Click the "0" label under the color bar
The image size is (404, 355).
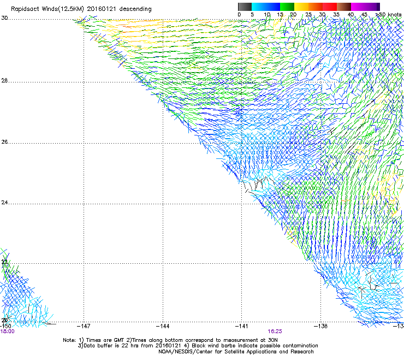(x=239, y=15)
